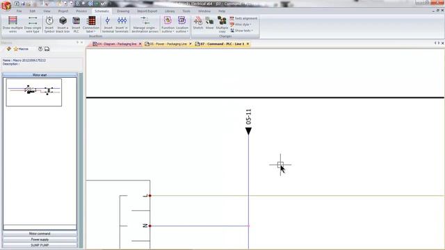The image size is (445, 250).
Task: Click the round clock-like icon in side panel
Action: tap(40, 49)
